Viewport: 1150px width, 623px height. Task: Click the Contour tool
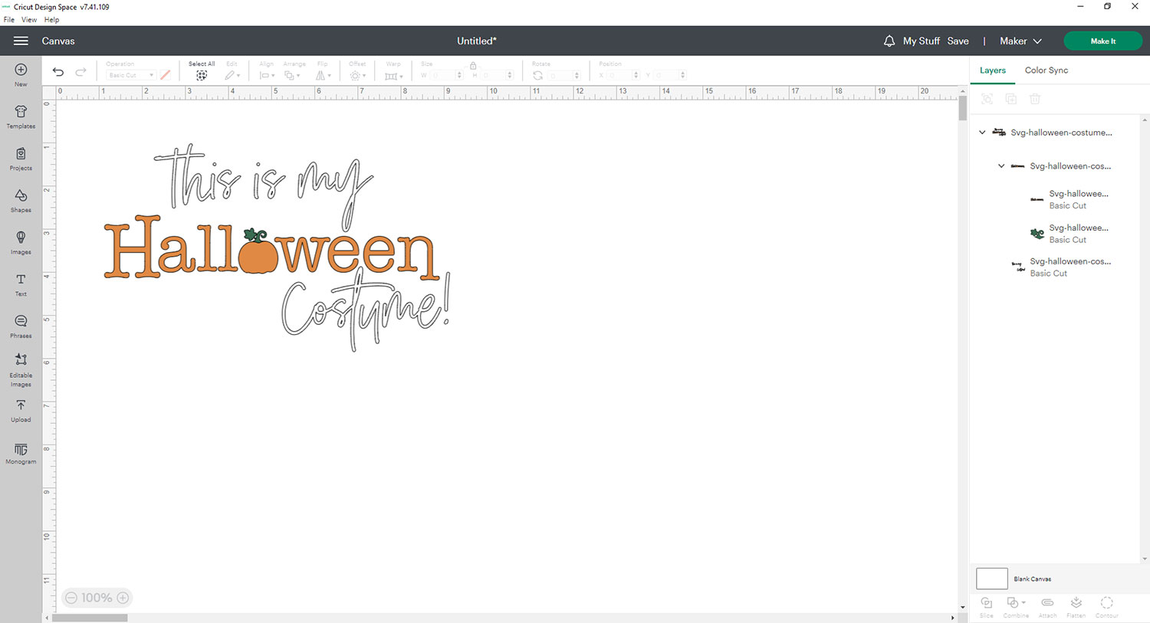pyautogui.click(x=1106, y=607)
